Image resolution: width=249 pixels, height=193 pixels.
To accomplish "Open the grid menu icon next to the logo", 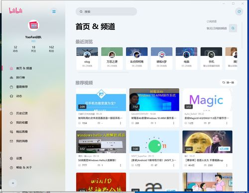I will click(x=54, y=11).
